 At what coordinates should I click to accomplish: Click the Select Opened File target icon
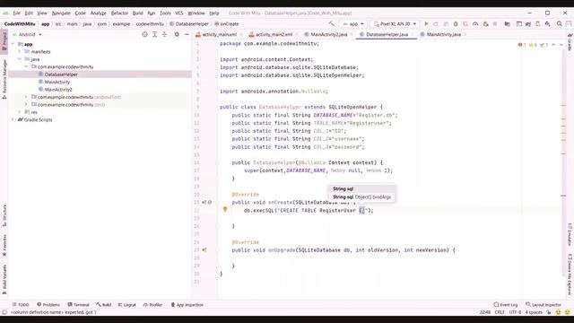click(x=144, y=34)
